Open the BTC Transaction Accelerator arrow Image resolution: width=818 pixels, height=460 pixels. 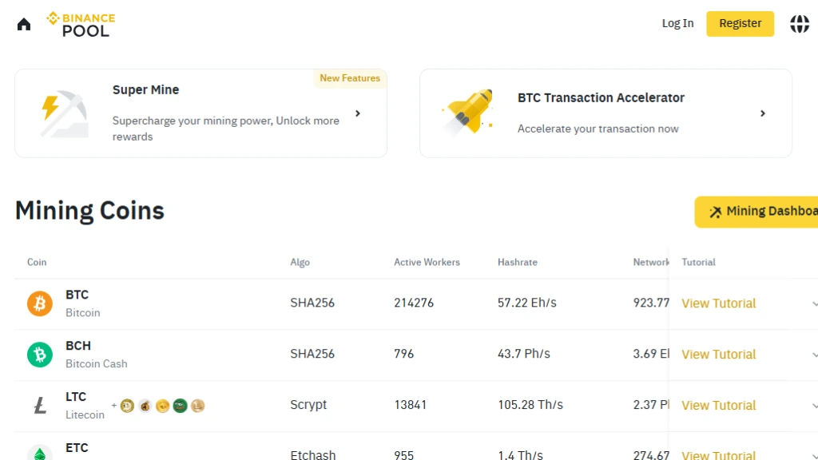763,113
